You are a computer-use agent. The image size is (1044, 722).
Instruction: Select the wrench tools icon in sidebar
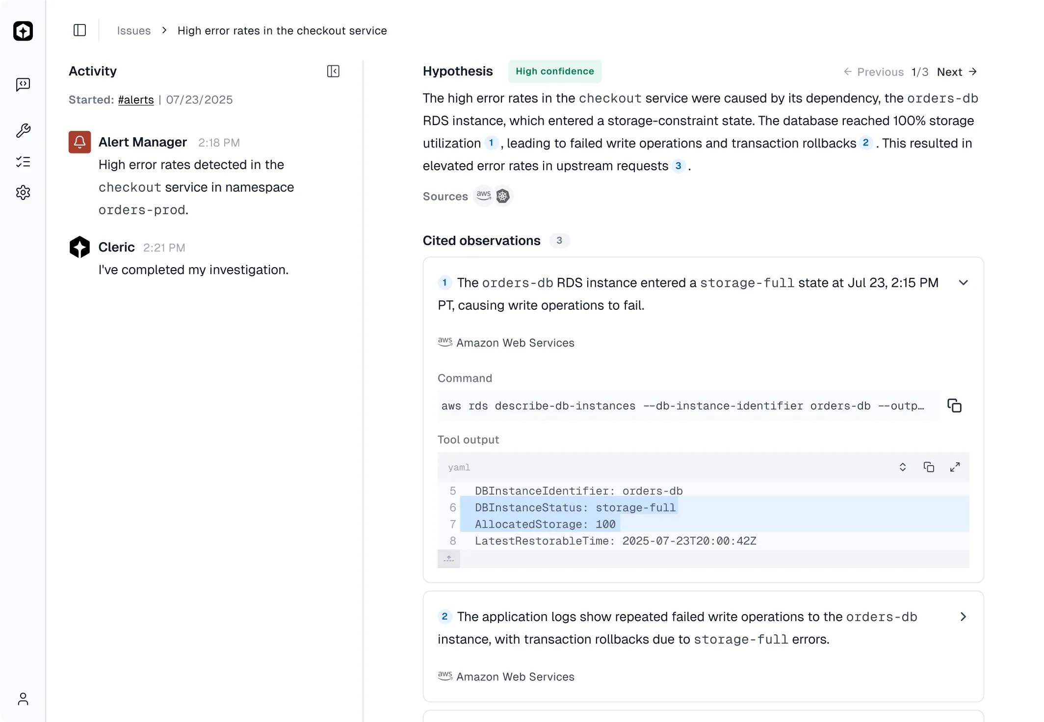coord(23,131)
